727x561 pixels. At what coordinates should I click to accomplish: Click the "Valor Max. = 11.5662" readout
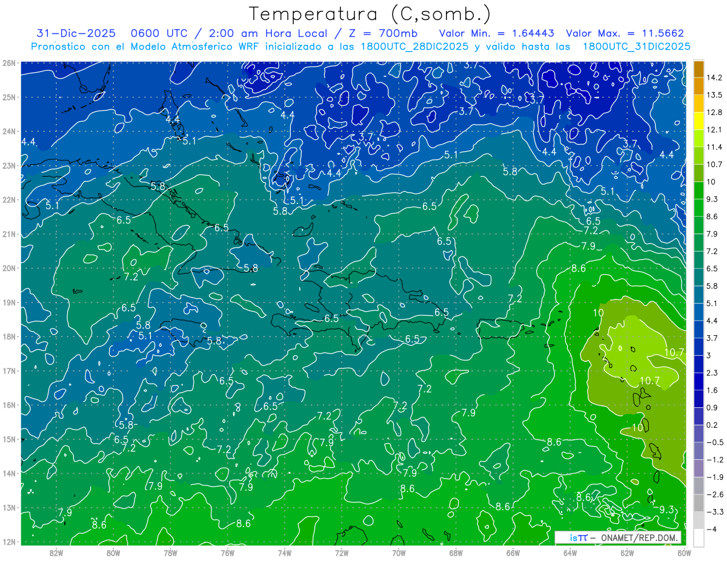tap(625, 33)
